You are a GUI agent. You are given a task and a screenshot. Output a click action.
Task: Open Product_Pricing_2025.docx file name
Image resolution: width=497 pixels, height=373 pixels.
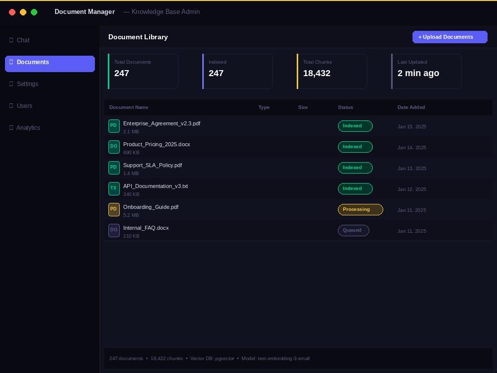click(x=157, y=144)
